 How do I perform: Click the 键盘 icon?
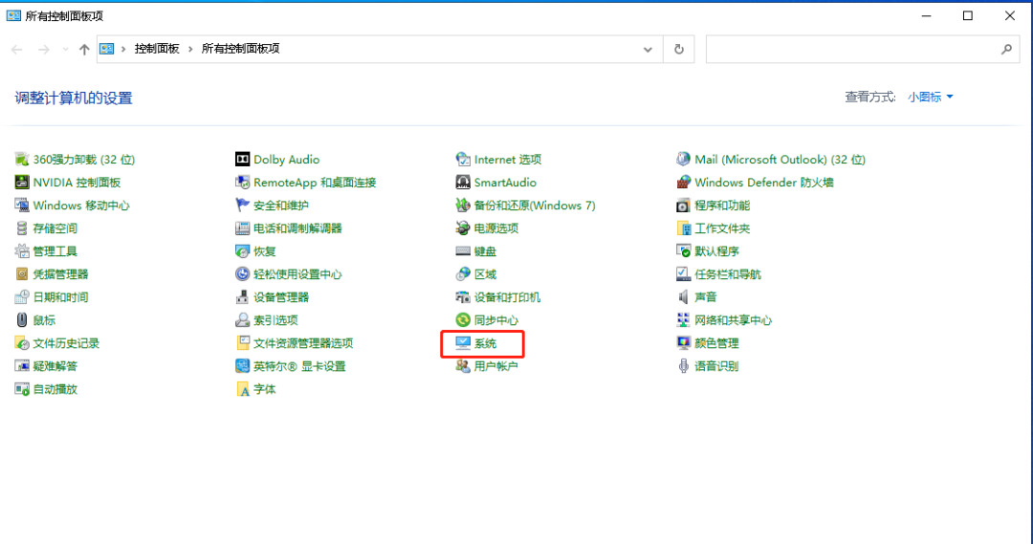pyautogui.click(x=463, y=250)
